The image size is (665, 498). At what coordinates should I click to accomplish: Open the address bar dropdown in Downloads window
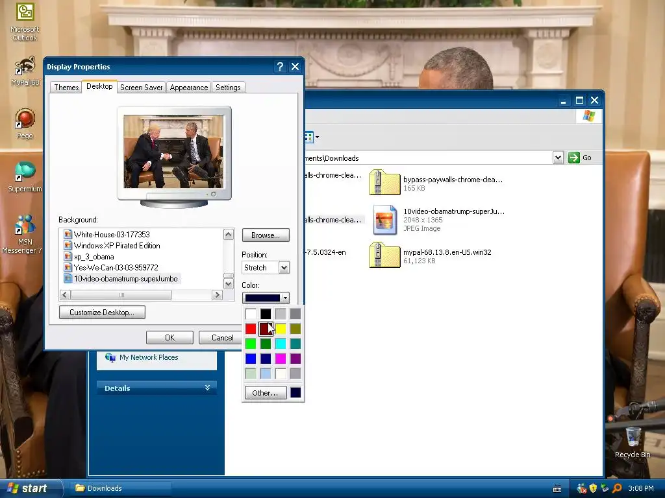tap(558, 158)
